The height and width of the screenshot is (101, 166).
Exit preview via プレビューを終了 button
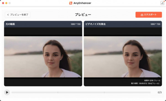tap(18, 15)
